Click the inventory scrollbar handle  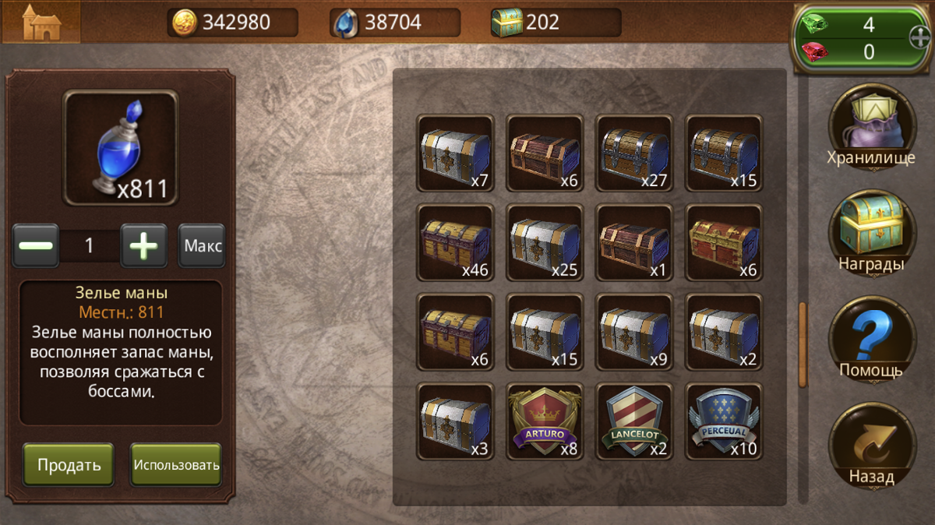tap(803, 344)
